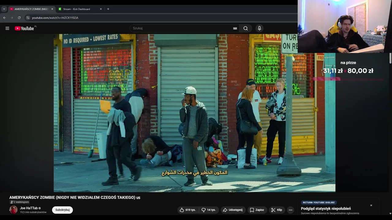
Task: Open the tab search dropdown arrow
Action: (4, 9)
